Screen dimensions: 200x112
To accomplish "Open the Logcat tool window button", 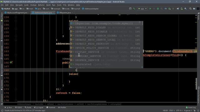I will 39,108.
